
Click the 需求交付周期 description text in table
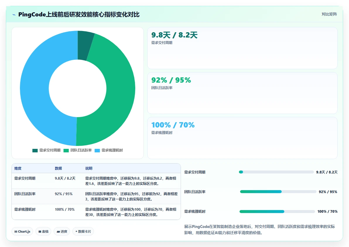tap(131, 181)
